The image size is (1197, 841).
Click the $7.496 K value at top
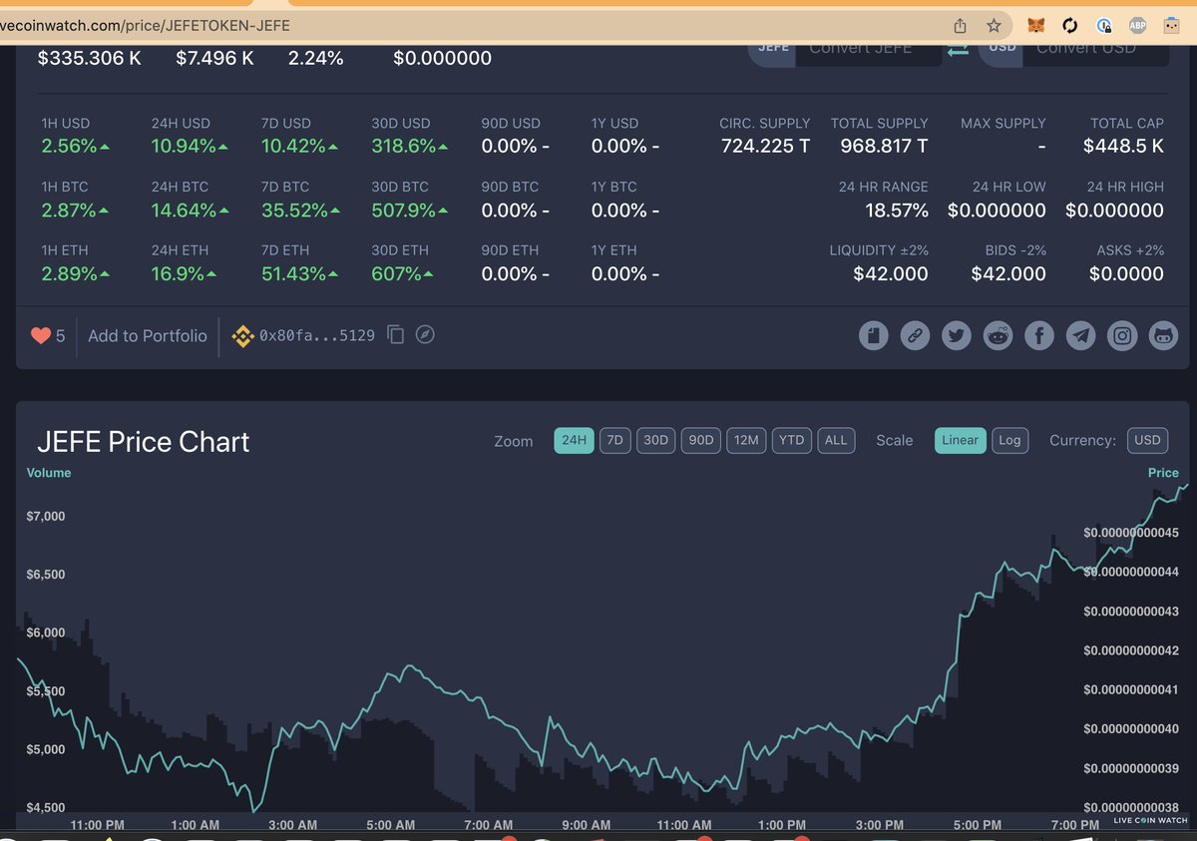coord(214,58)
